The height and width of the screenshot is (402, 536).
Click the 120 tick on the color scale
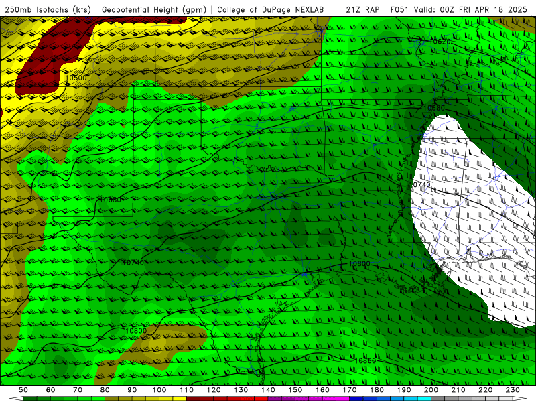click(x=214, y=390)
